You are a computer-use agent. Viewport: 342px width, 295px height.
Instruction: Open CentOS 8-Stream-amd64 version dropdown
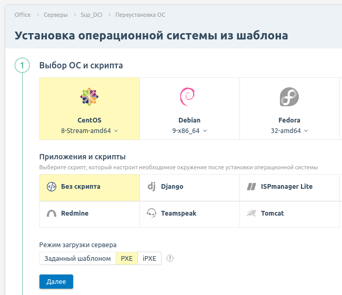pyautogui.click(x=89, y=131)
